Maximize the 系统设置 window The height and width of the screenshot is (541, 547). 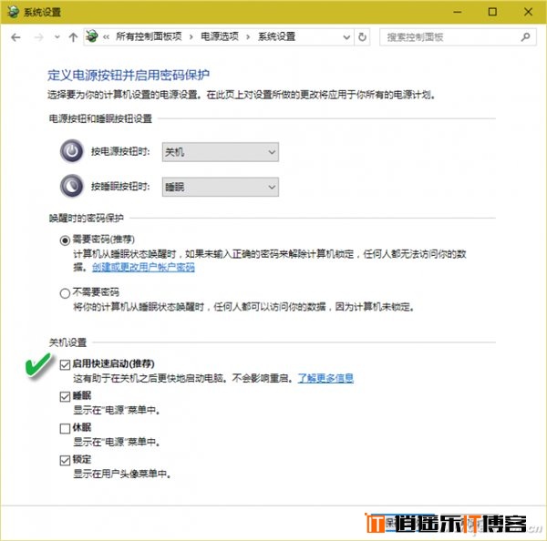point(492,12)
